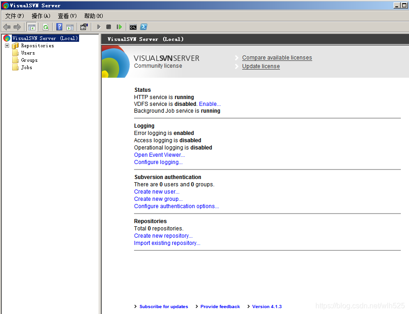Click Import existing repository... link
The image size is (409, 314).
(x=167, y=243)
